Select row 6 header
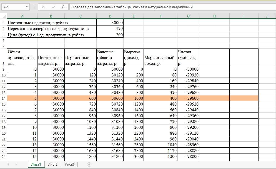 click(4, 40)
